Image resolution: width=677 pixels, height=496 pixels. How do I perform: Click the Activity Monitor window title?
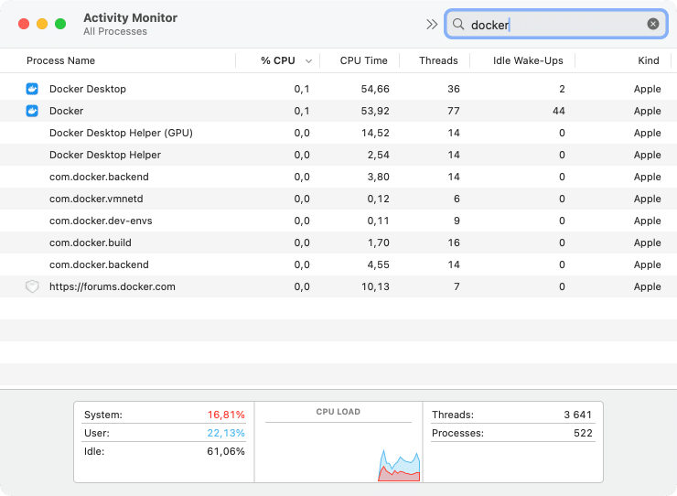coord(131,17)
